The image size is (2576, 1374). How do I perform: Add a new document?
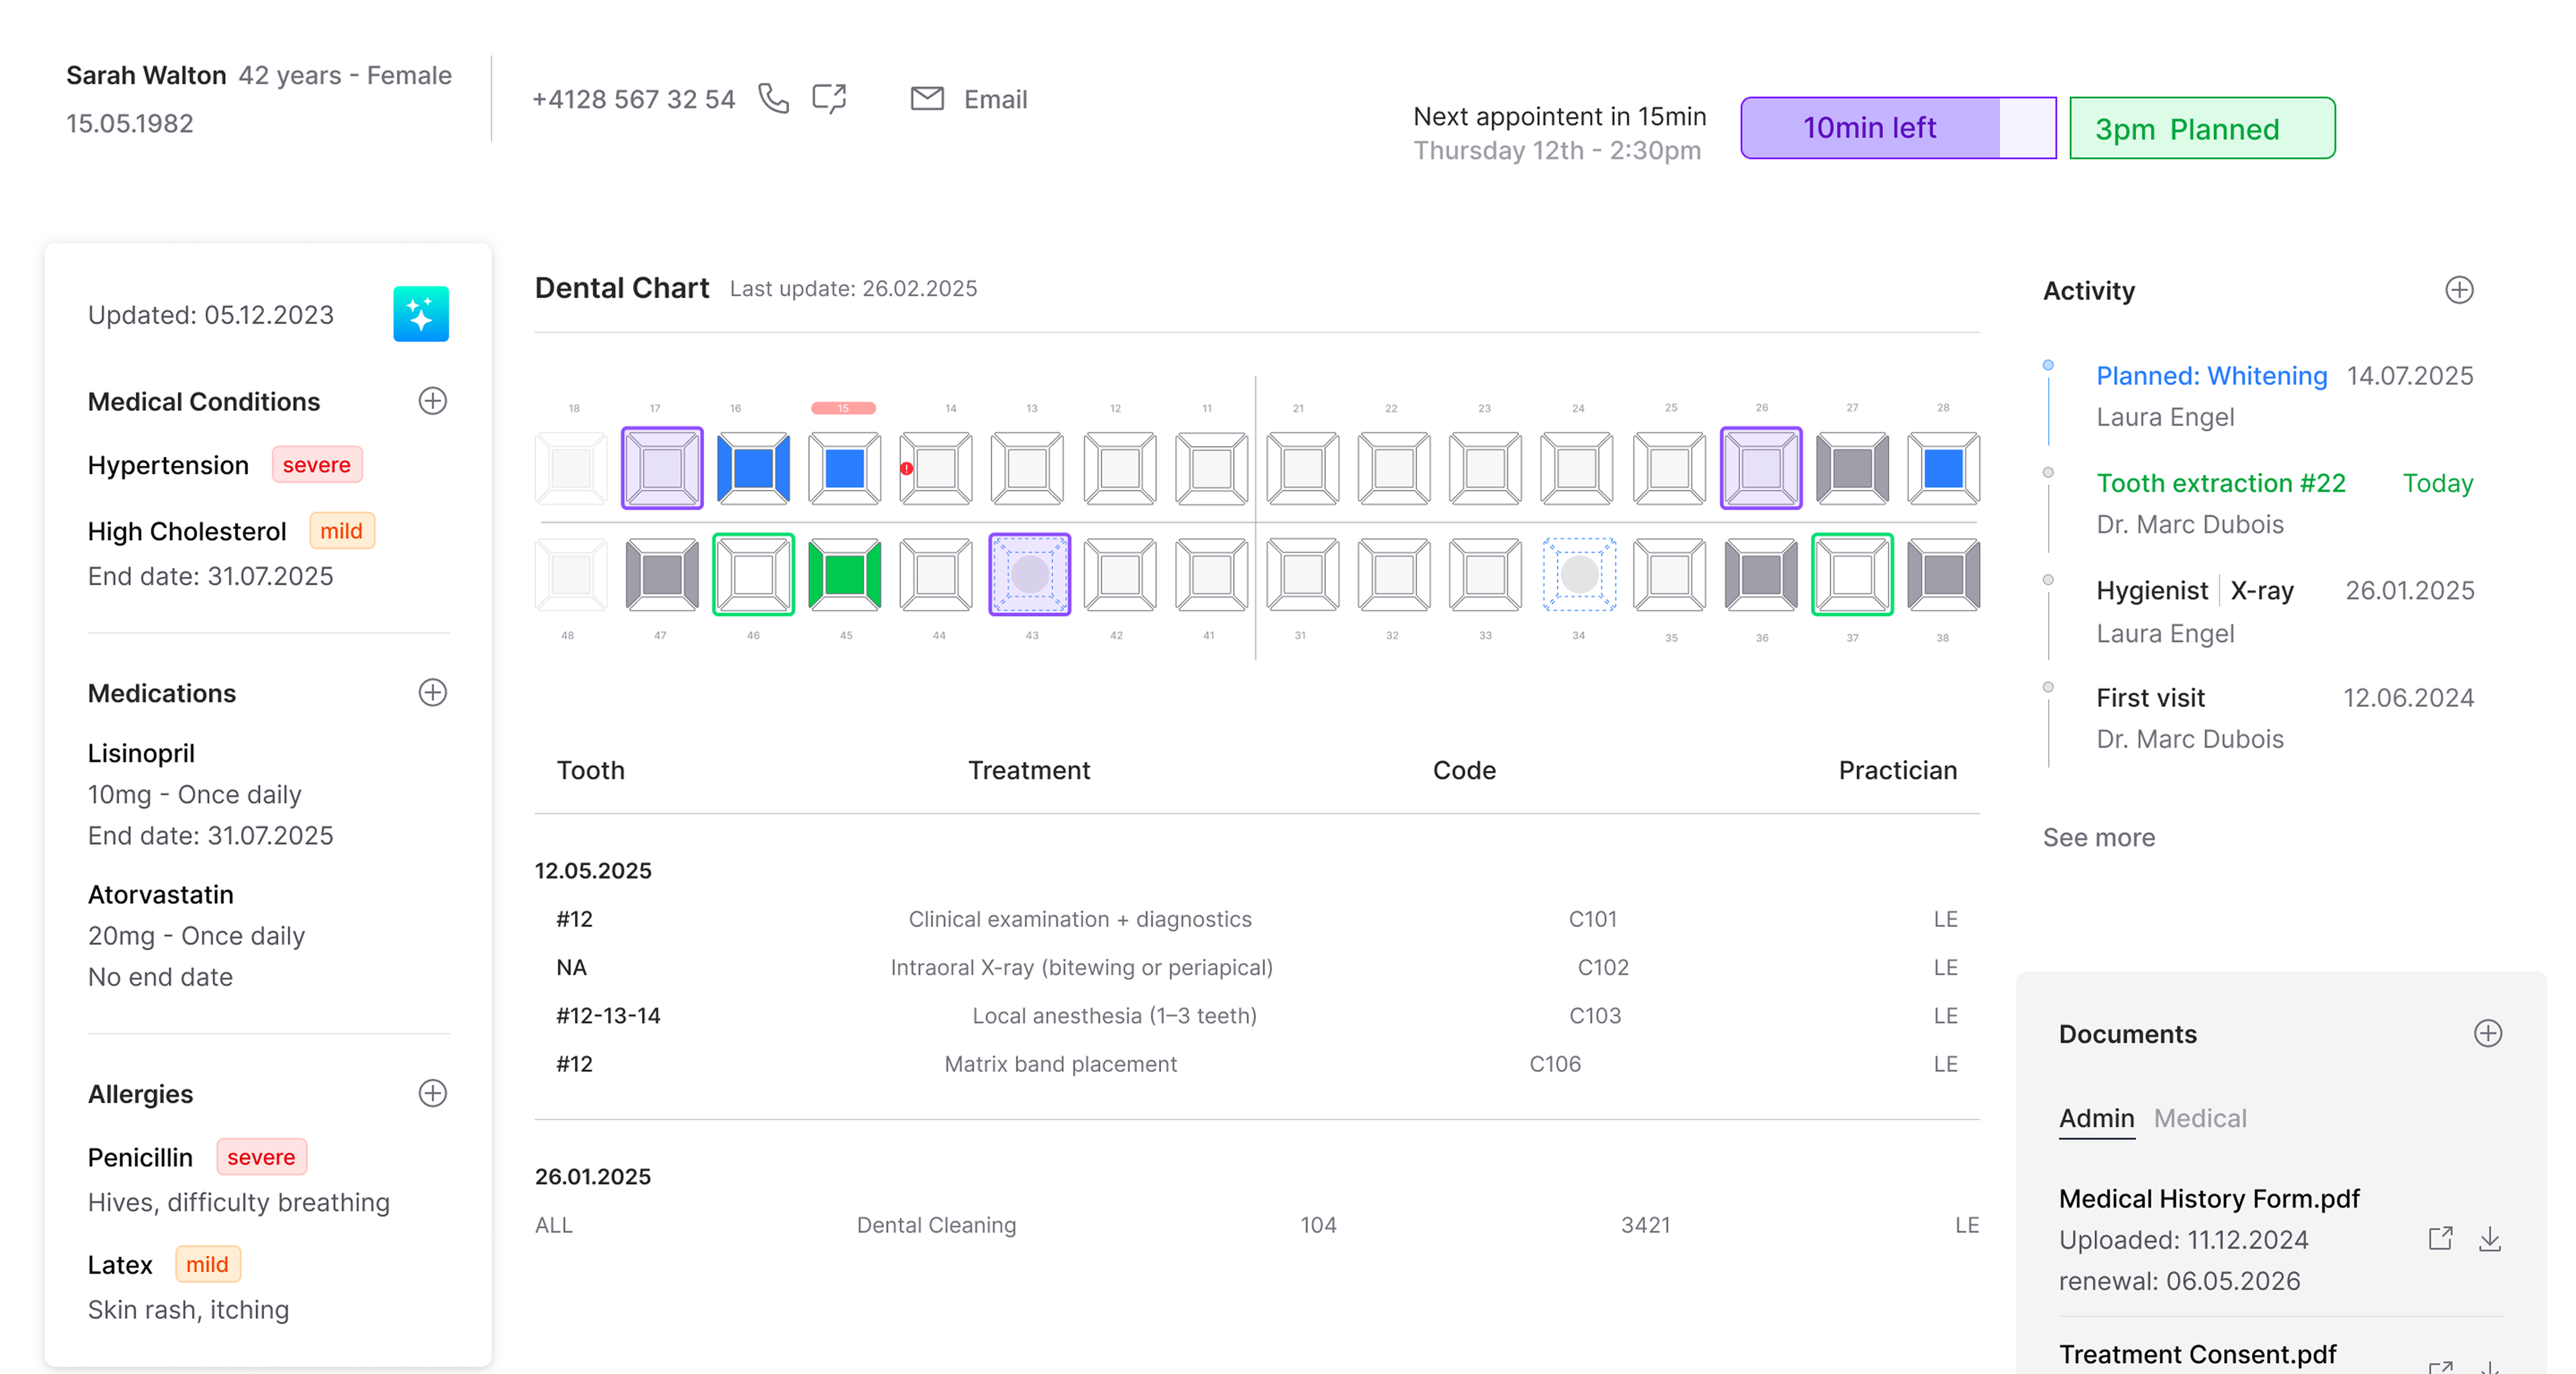pyautogui.click(x=2487, y=1033)
